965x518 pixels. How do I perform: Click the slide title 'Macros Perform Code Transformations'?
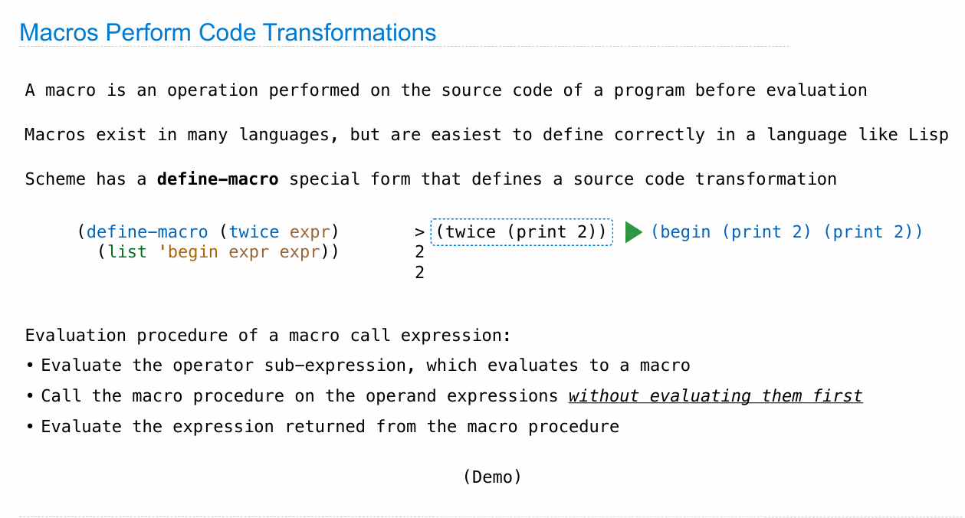[x=228, y=33]
